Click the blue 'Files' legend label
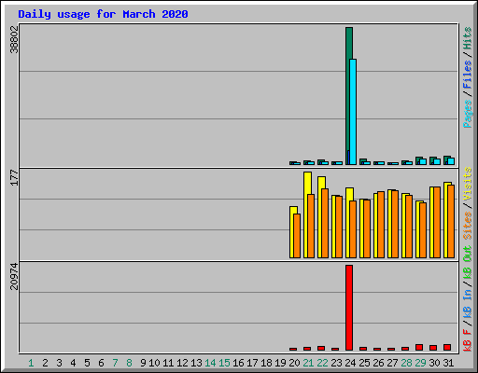Screen dimensions: 478x373 coord(468,75)
